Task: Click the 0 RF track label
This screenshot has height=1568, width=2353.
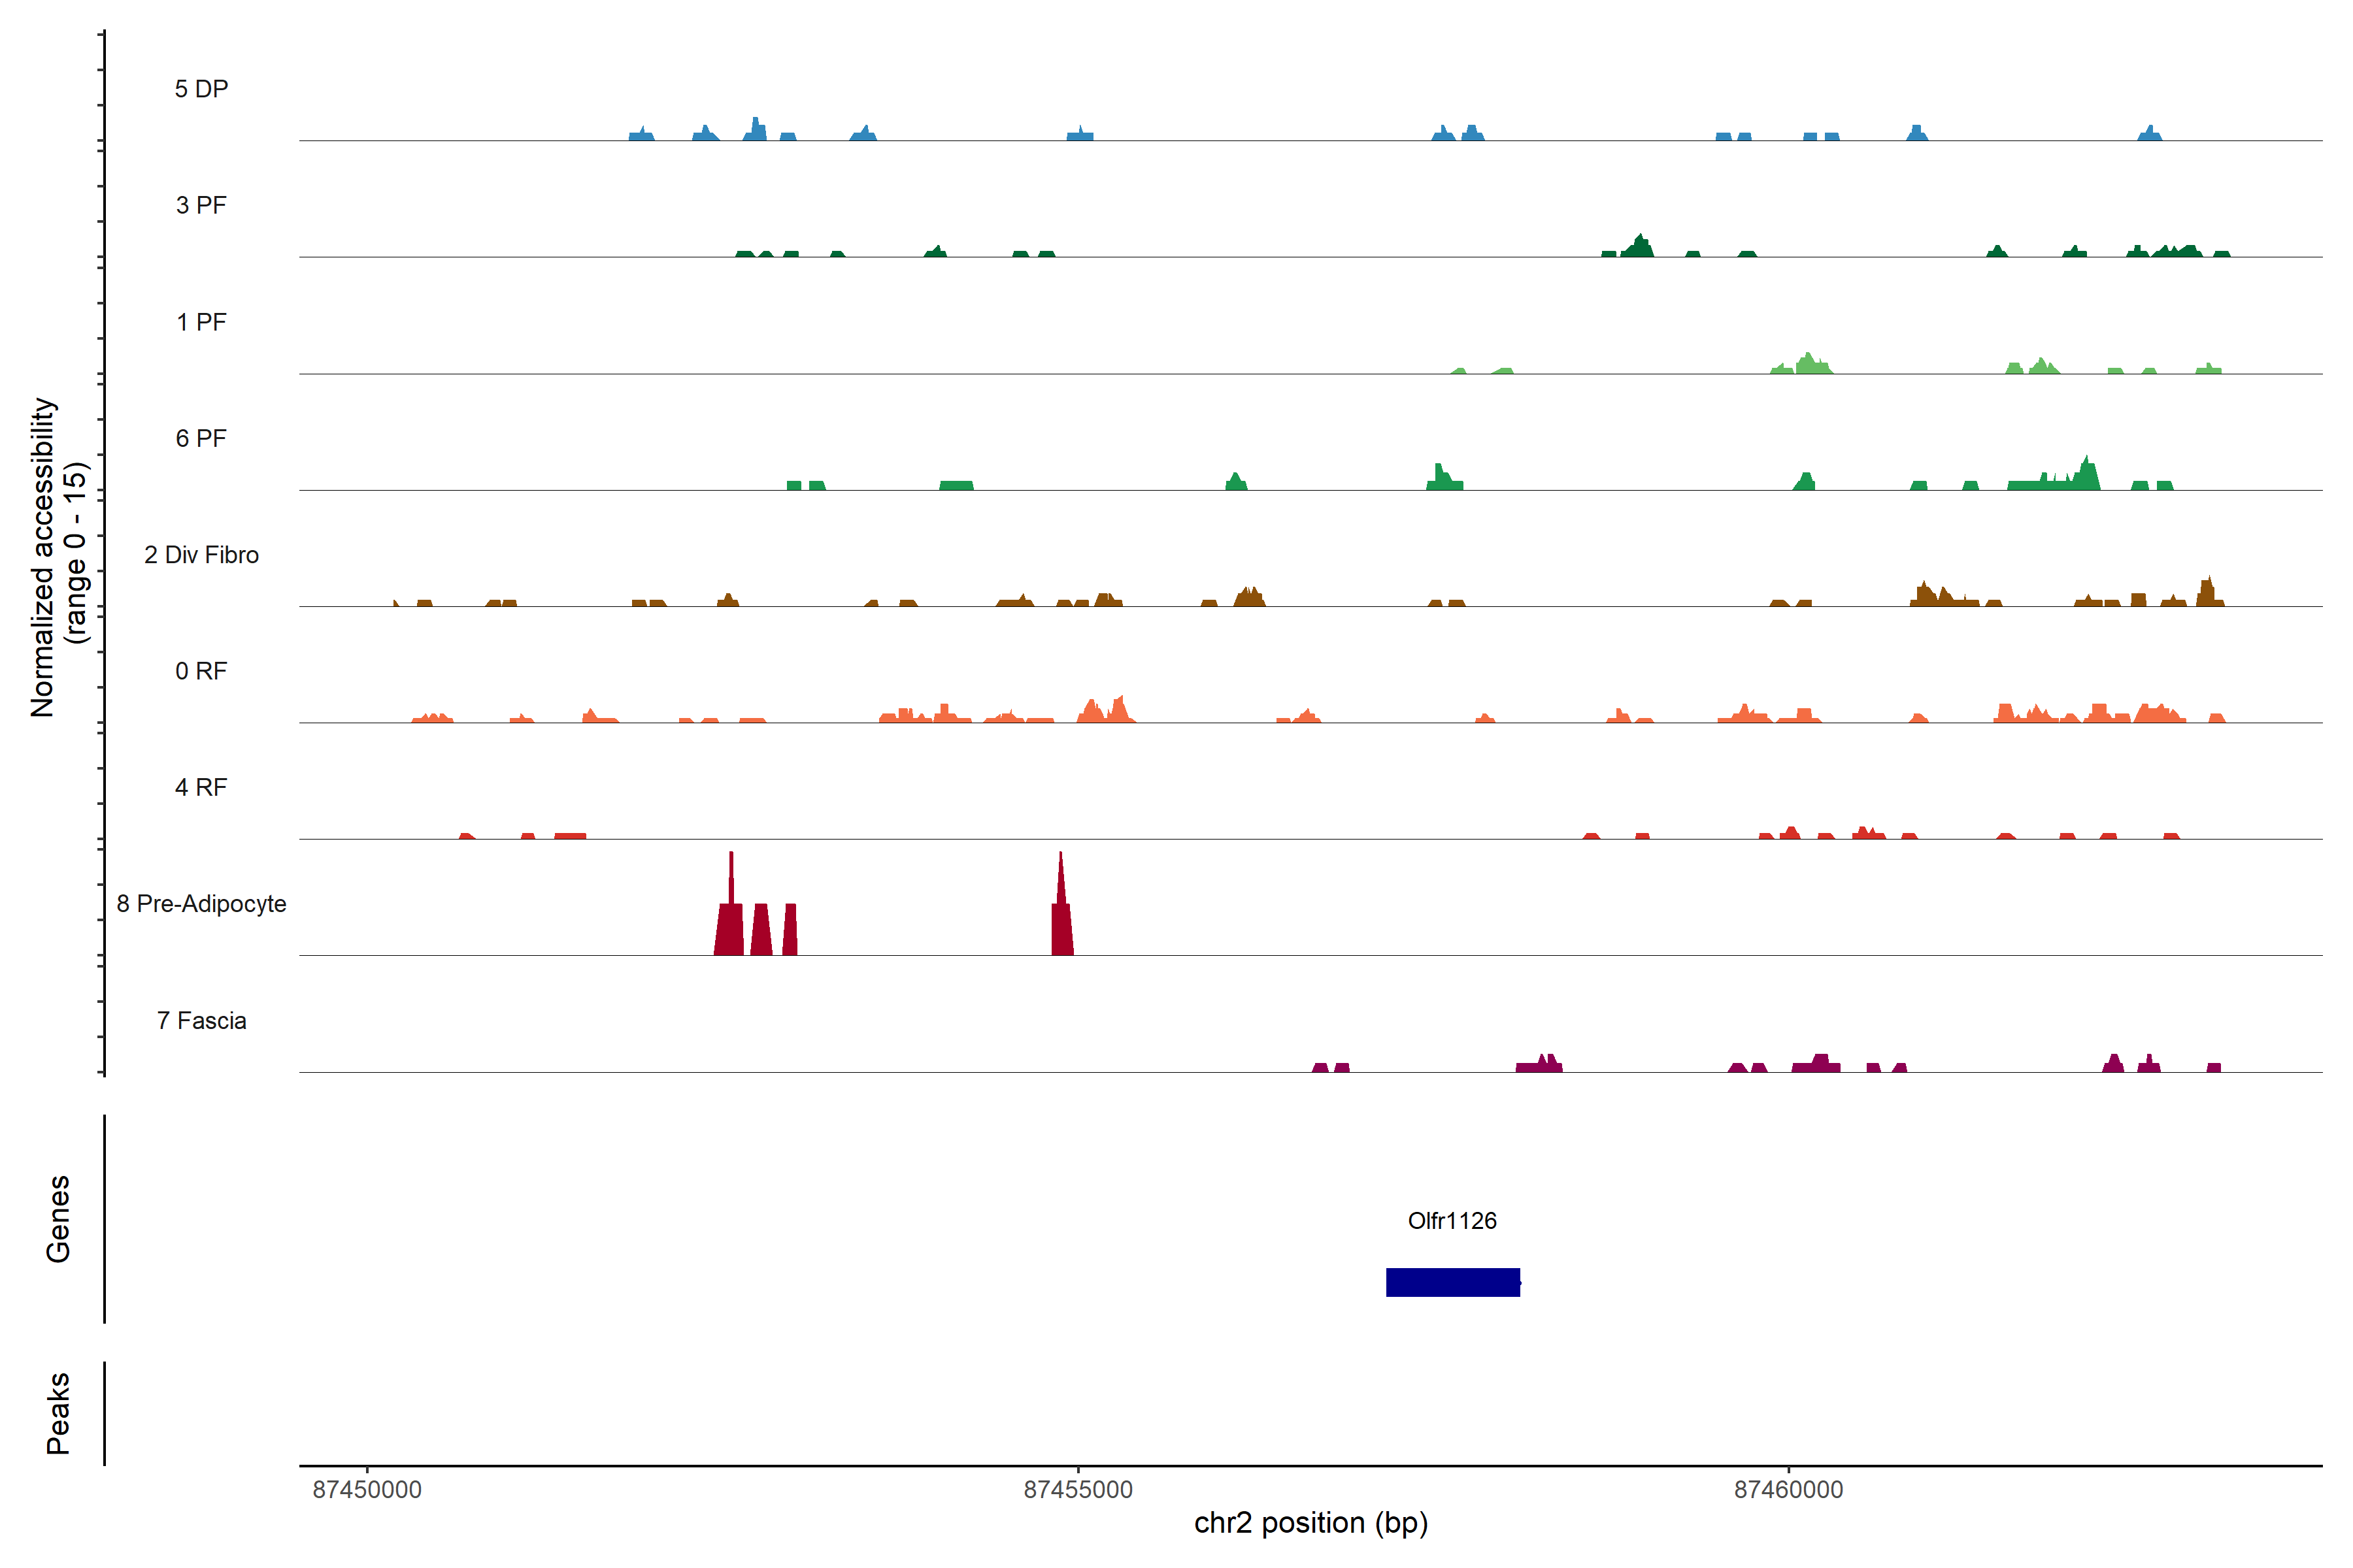Action: [x=201, y=671]
